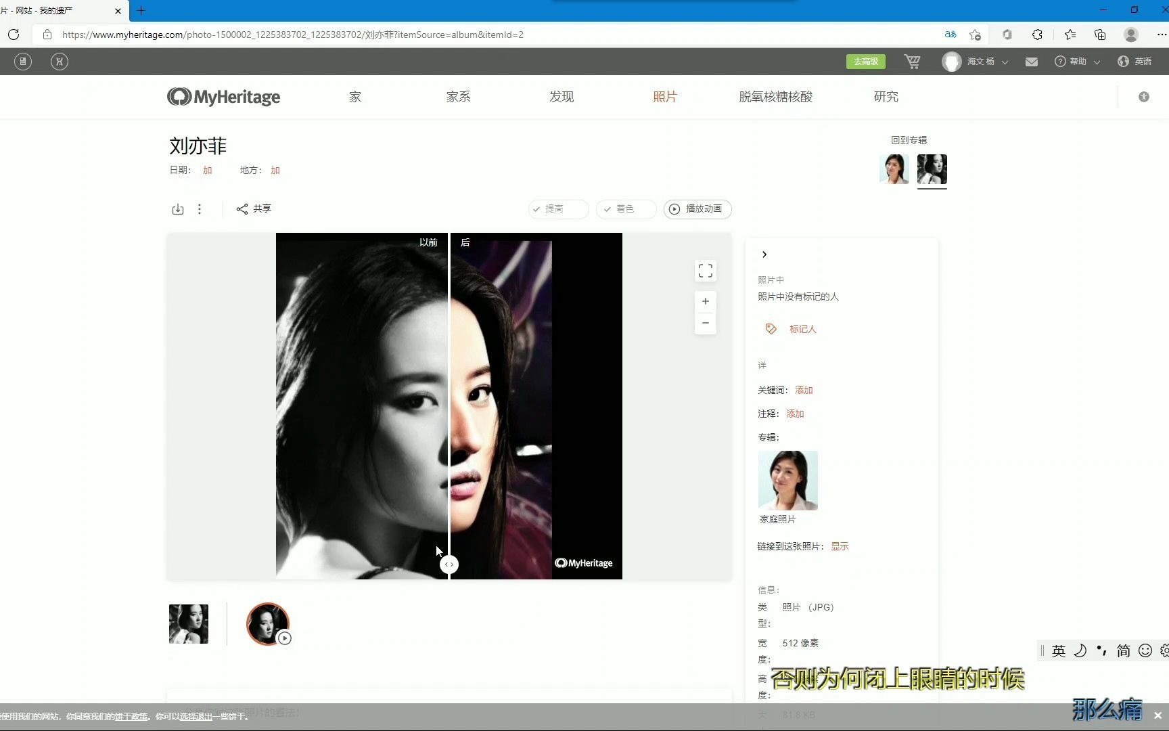This screenshot has width=1169, height=731.
Task: Click the download photo icon
Action: pyautogui.click(x=178, y=209)
